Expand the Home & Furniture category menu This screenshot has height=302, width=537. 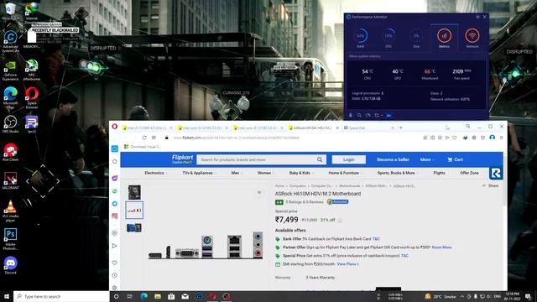point(345,173)
